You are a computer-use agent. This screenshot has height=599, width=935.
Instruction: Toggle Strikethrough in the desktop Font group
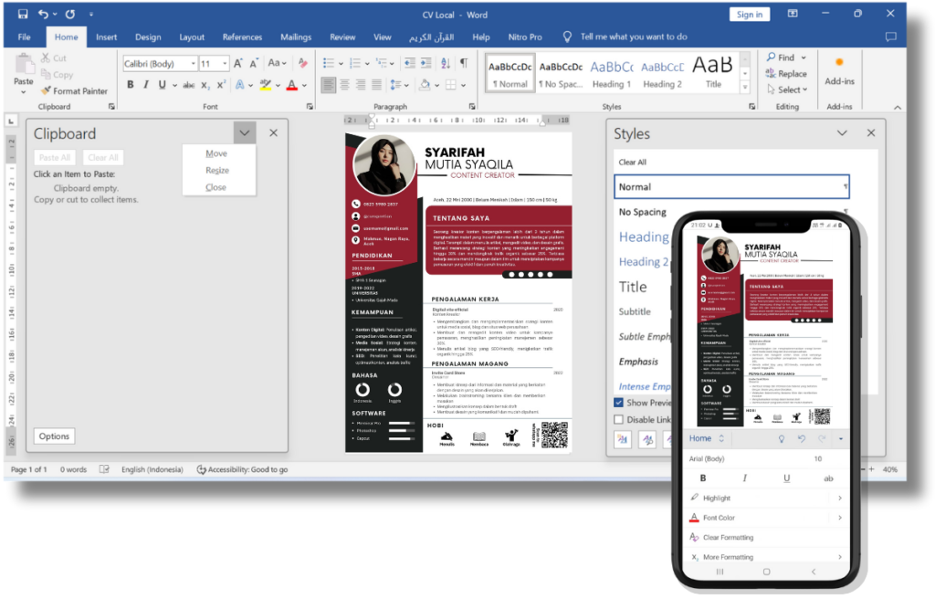[188, 85]
